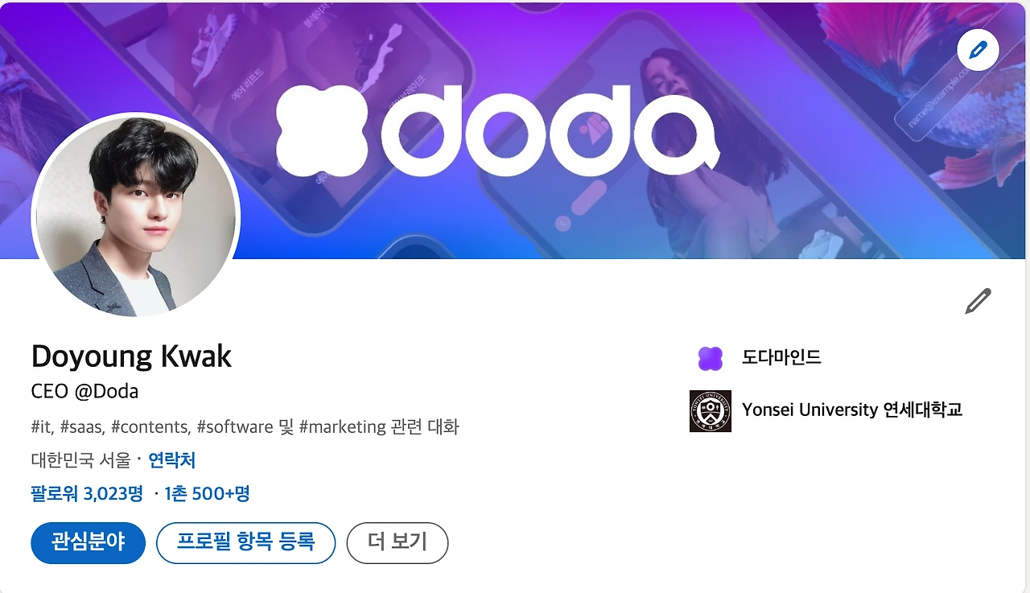Click the #it, #saas hashtag topics line
This screenshot has height=593, width=1030.
(x=245, y=427)
